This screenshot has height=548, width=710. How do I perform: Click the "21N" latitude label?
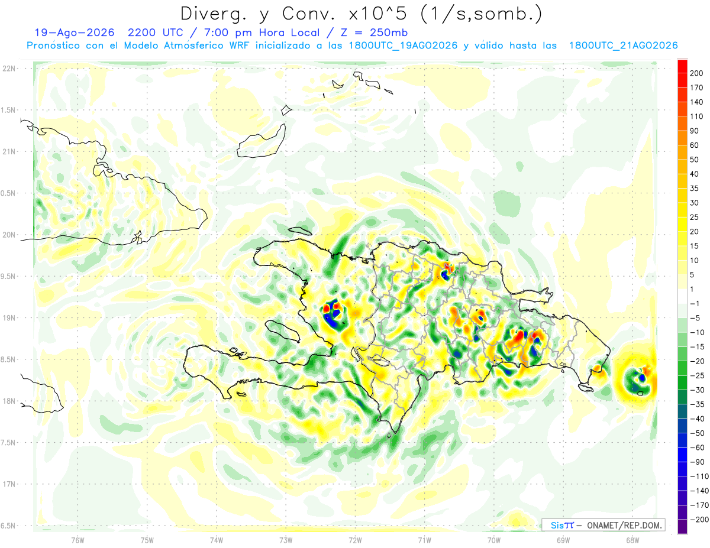9,151
